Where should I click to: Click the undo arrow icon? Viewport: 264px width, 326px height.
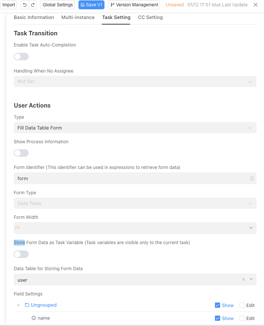click(25, 5)
